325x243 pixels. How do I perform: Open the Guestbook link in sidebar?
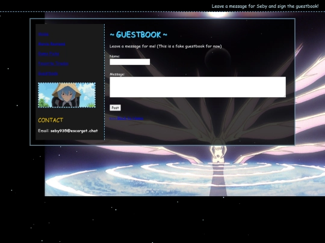(48, 73)
